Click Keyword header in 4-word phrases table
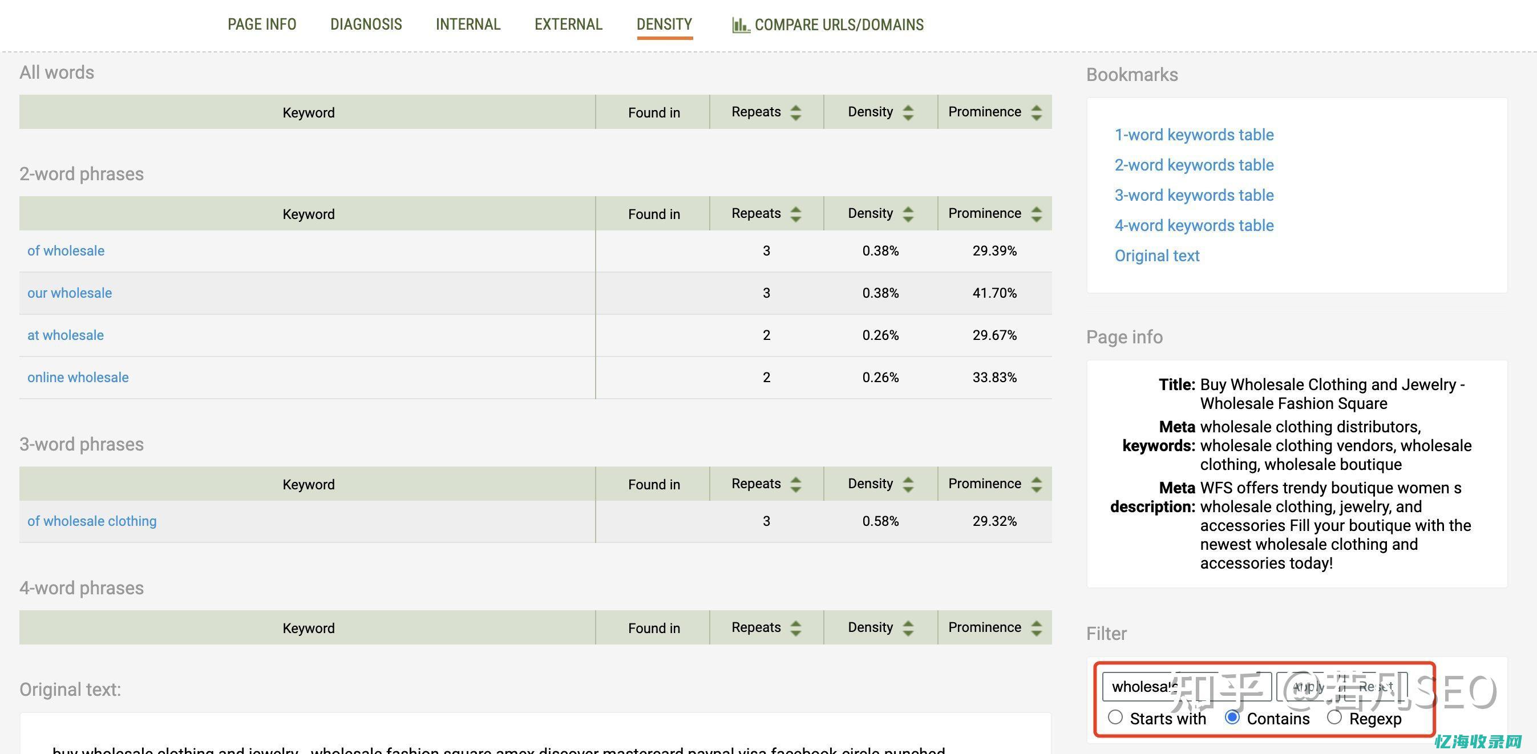1537x754 pixels. (308, 627)
